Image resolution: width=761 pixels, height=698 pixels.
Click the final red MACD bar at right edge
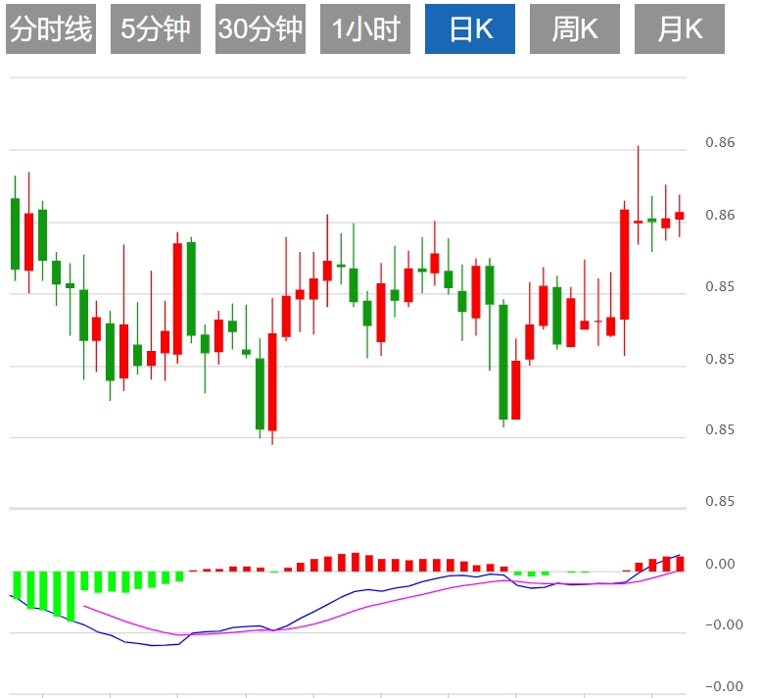(680, 564)
